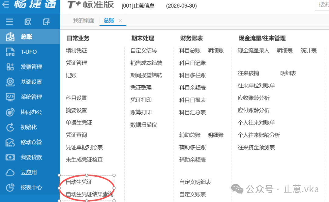Click 未生成凭证检查 link

click(x=84, y=160)
